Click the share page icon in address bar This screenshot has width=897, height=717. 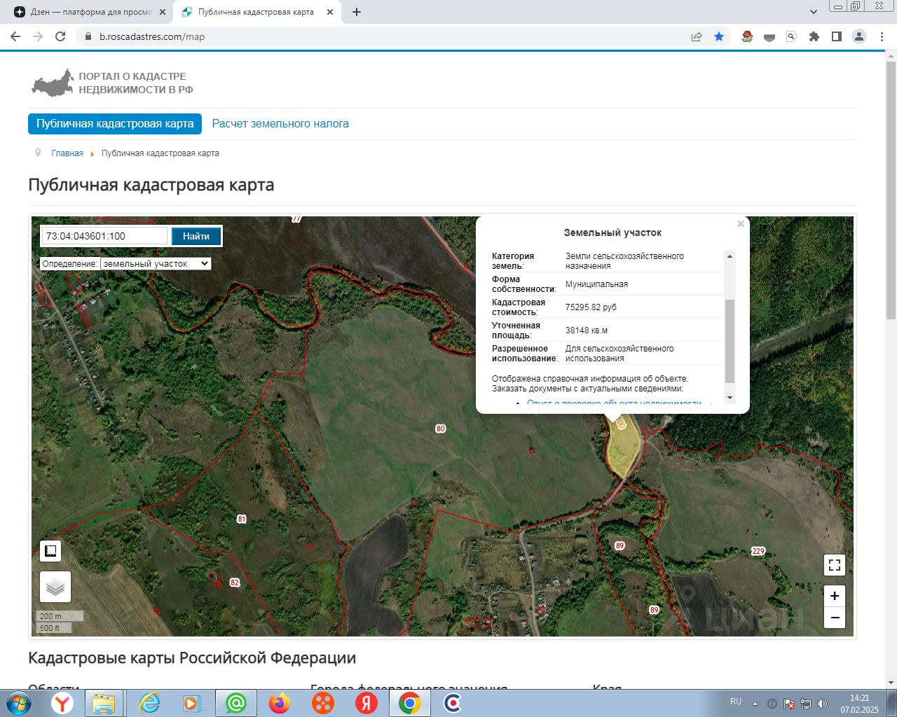pyautogui.click(x=697, y=36)
